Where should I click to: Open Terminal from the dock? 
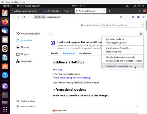point(5,95)
